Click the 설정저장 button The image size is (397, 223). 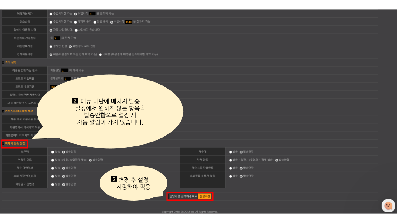[x=205, y=196]
